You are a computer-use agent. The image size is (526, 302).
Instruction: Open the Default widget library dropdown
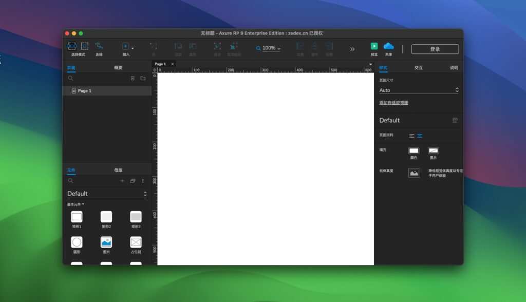pyautogui.click(x=106, y=194)
